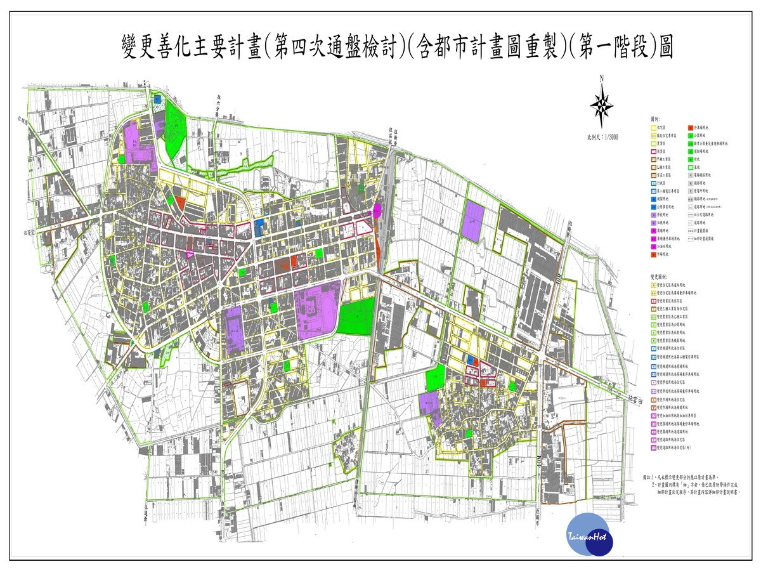Screen dimensions: 761x571
Task: Pick the 停車場用地 legend symbol
Action: [689, 128]
